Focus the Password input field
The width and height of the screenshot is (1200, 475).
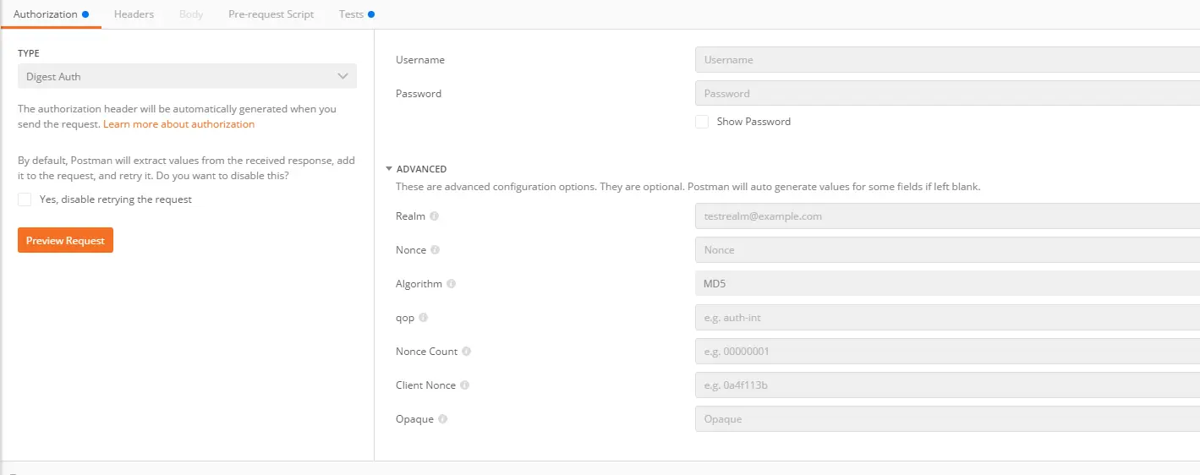[x=947, y=94]
